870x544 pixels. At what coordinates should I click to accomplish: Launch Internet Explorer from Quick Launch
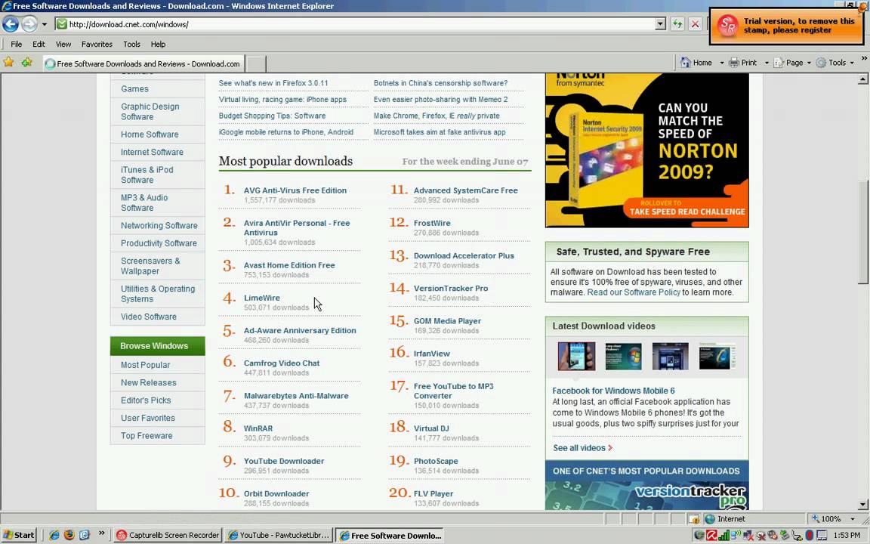[x=54, y=535]
